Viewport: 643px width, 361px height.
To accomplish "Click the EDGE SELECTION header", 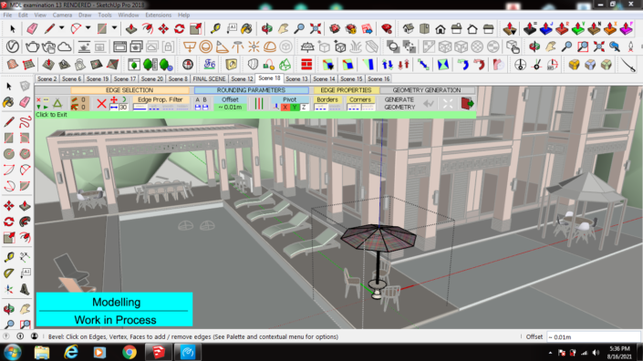I will pos(130,90).
